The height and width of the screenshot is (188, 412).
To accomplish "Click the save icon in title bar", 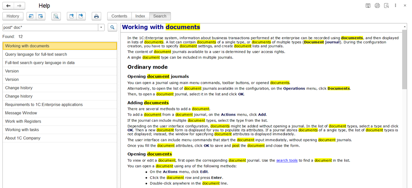I will coord(368,6).
